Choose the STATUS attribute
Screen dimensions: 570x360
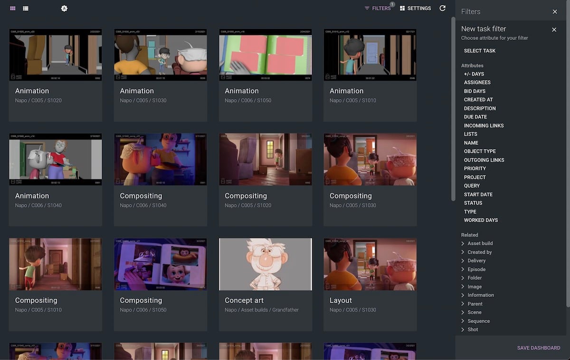(x=473, y=203)
